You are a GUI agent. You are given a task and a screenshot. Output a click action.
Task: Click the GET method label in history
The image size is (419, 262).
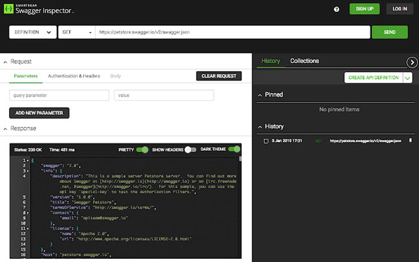(x=318, y=140)
